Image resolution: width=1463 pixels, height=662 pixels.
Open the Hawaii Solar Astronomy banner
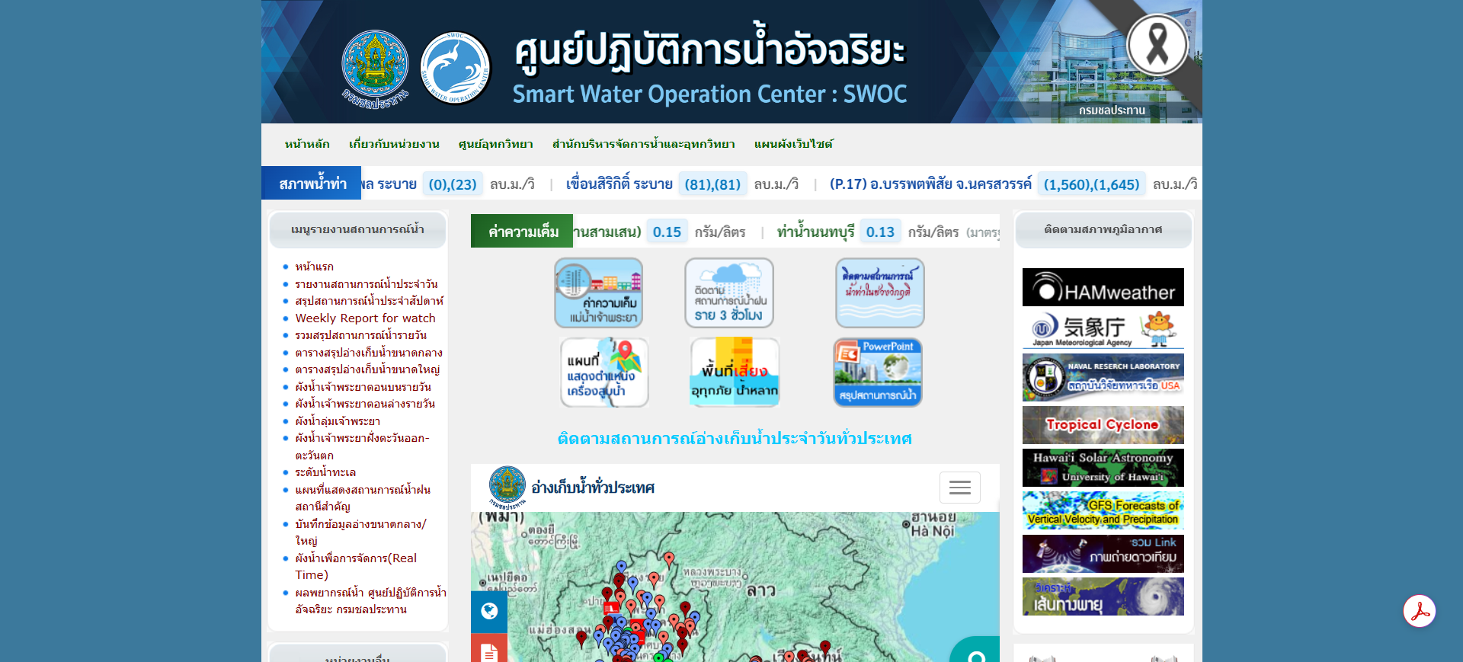1103,468
